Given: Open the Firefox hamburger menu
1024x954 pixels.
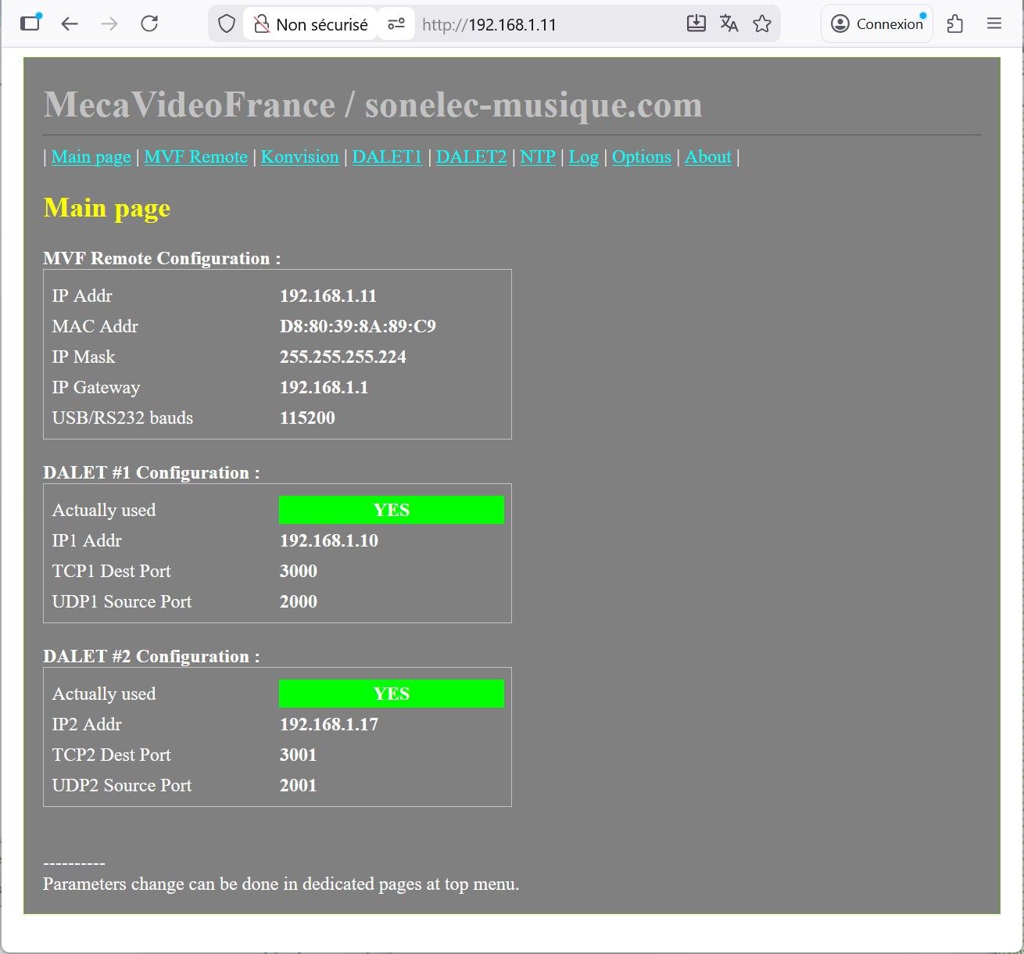Looking at the screenshot, I should pyautogui.click(x=994, y=23).
